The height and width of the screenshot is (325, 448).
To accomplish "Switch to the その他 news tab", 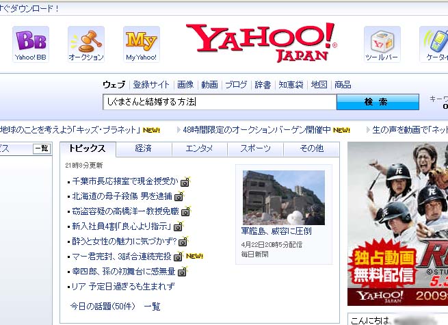I will pyautogui.click(x=311, y=149).
